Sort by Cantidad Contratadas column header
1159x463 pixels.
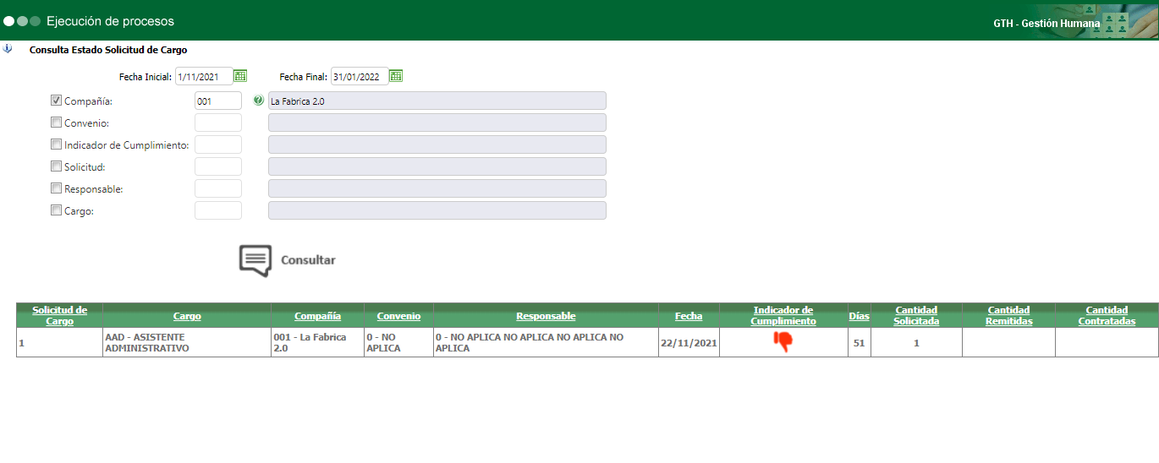1107,316
